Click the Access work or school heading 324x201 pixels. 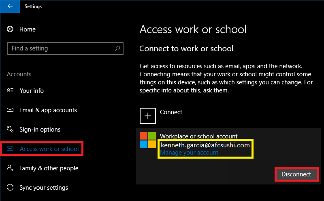[x=193, y=29]
